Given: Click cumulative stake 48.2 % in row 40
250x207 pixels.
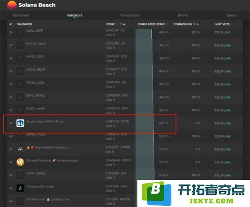Looking at the screenshot, I should point(164,84).
